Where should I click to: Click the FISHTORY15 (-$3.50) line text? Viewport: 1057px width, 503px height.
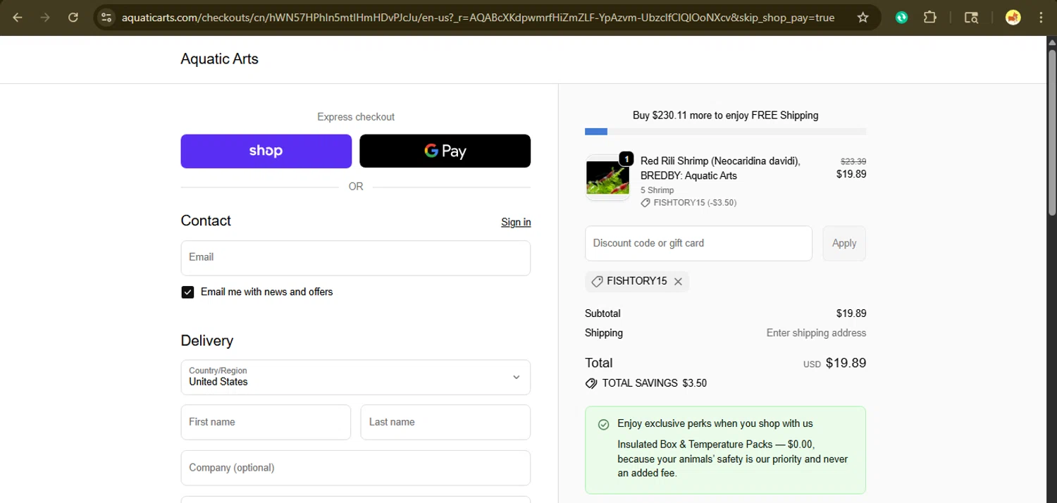[695, 203]
